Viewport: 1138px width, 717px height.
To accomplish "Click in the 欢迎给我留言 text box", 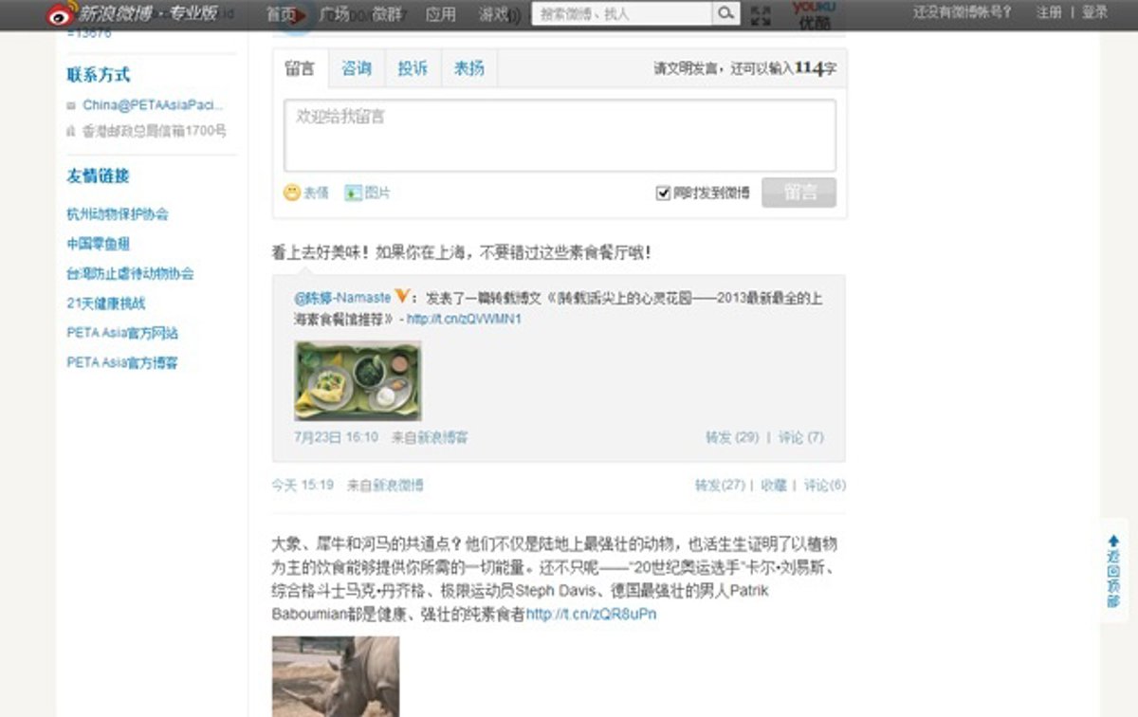I will pos(560,135).
